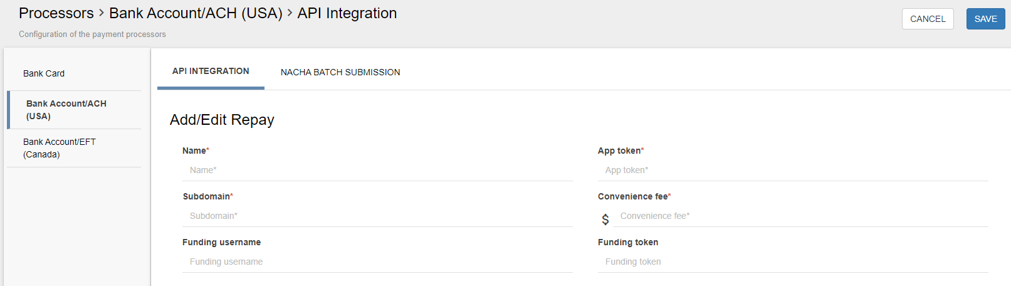
Task: Click the SAVE button
Action: [x=985, y=19]
